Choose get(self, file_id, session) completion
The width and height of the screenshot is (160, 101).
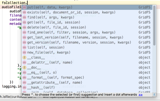pos(87,22)
